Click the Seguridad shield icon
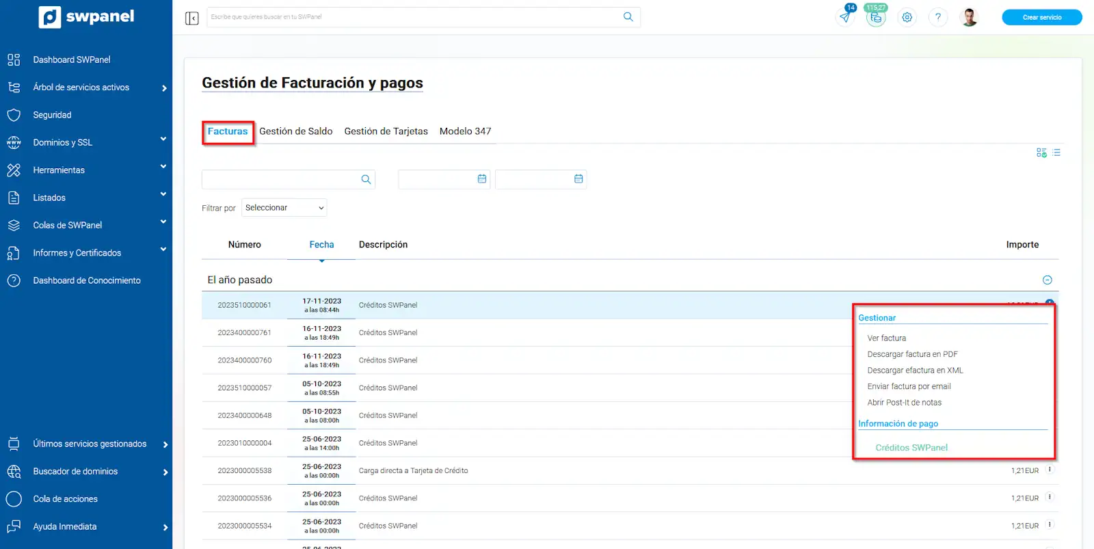This screenshot has height=549, width=1094. [x=14, y=115]
